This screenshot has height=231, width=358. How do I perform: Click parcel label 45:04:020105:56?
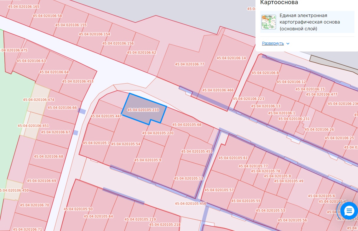(x=292, y=220)
